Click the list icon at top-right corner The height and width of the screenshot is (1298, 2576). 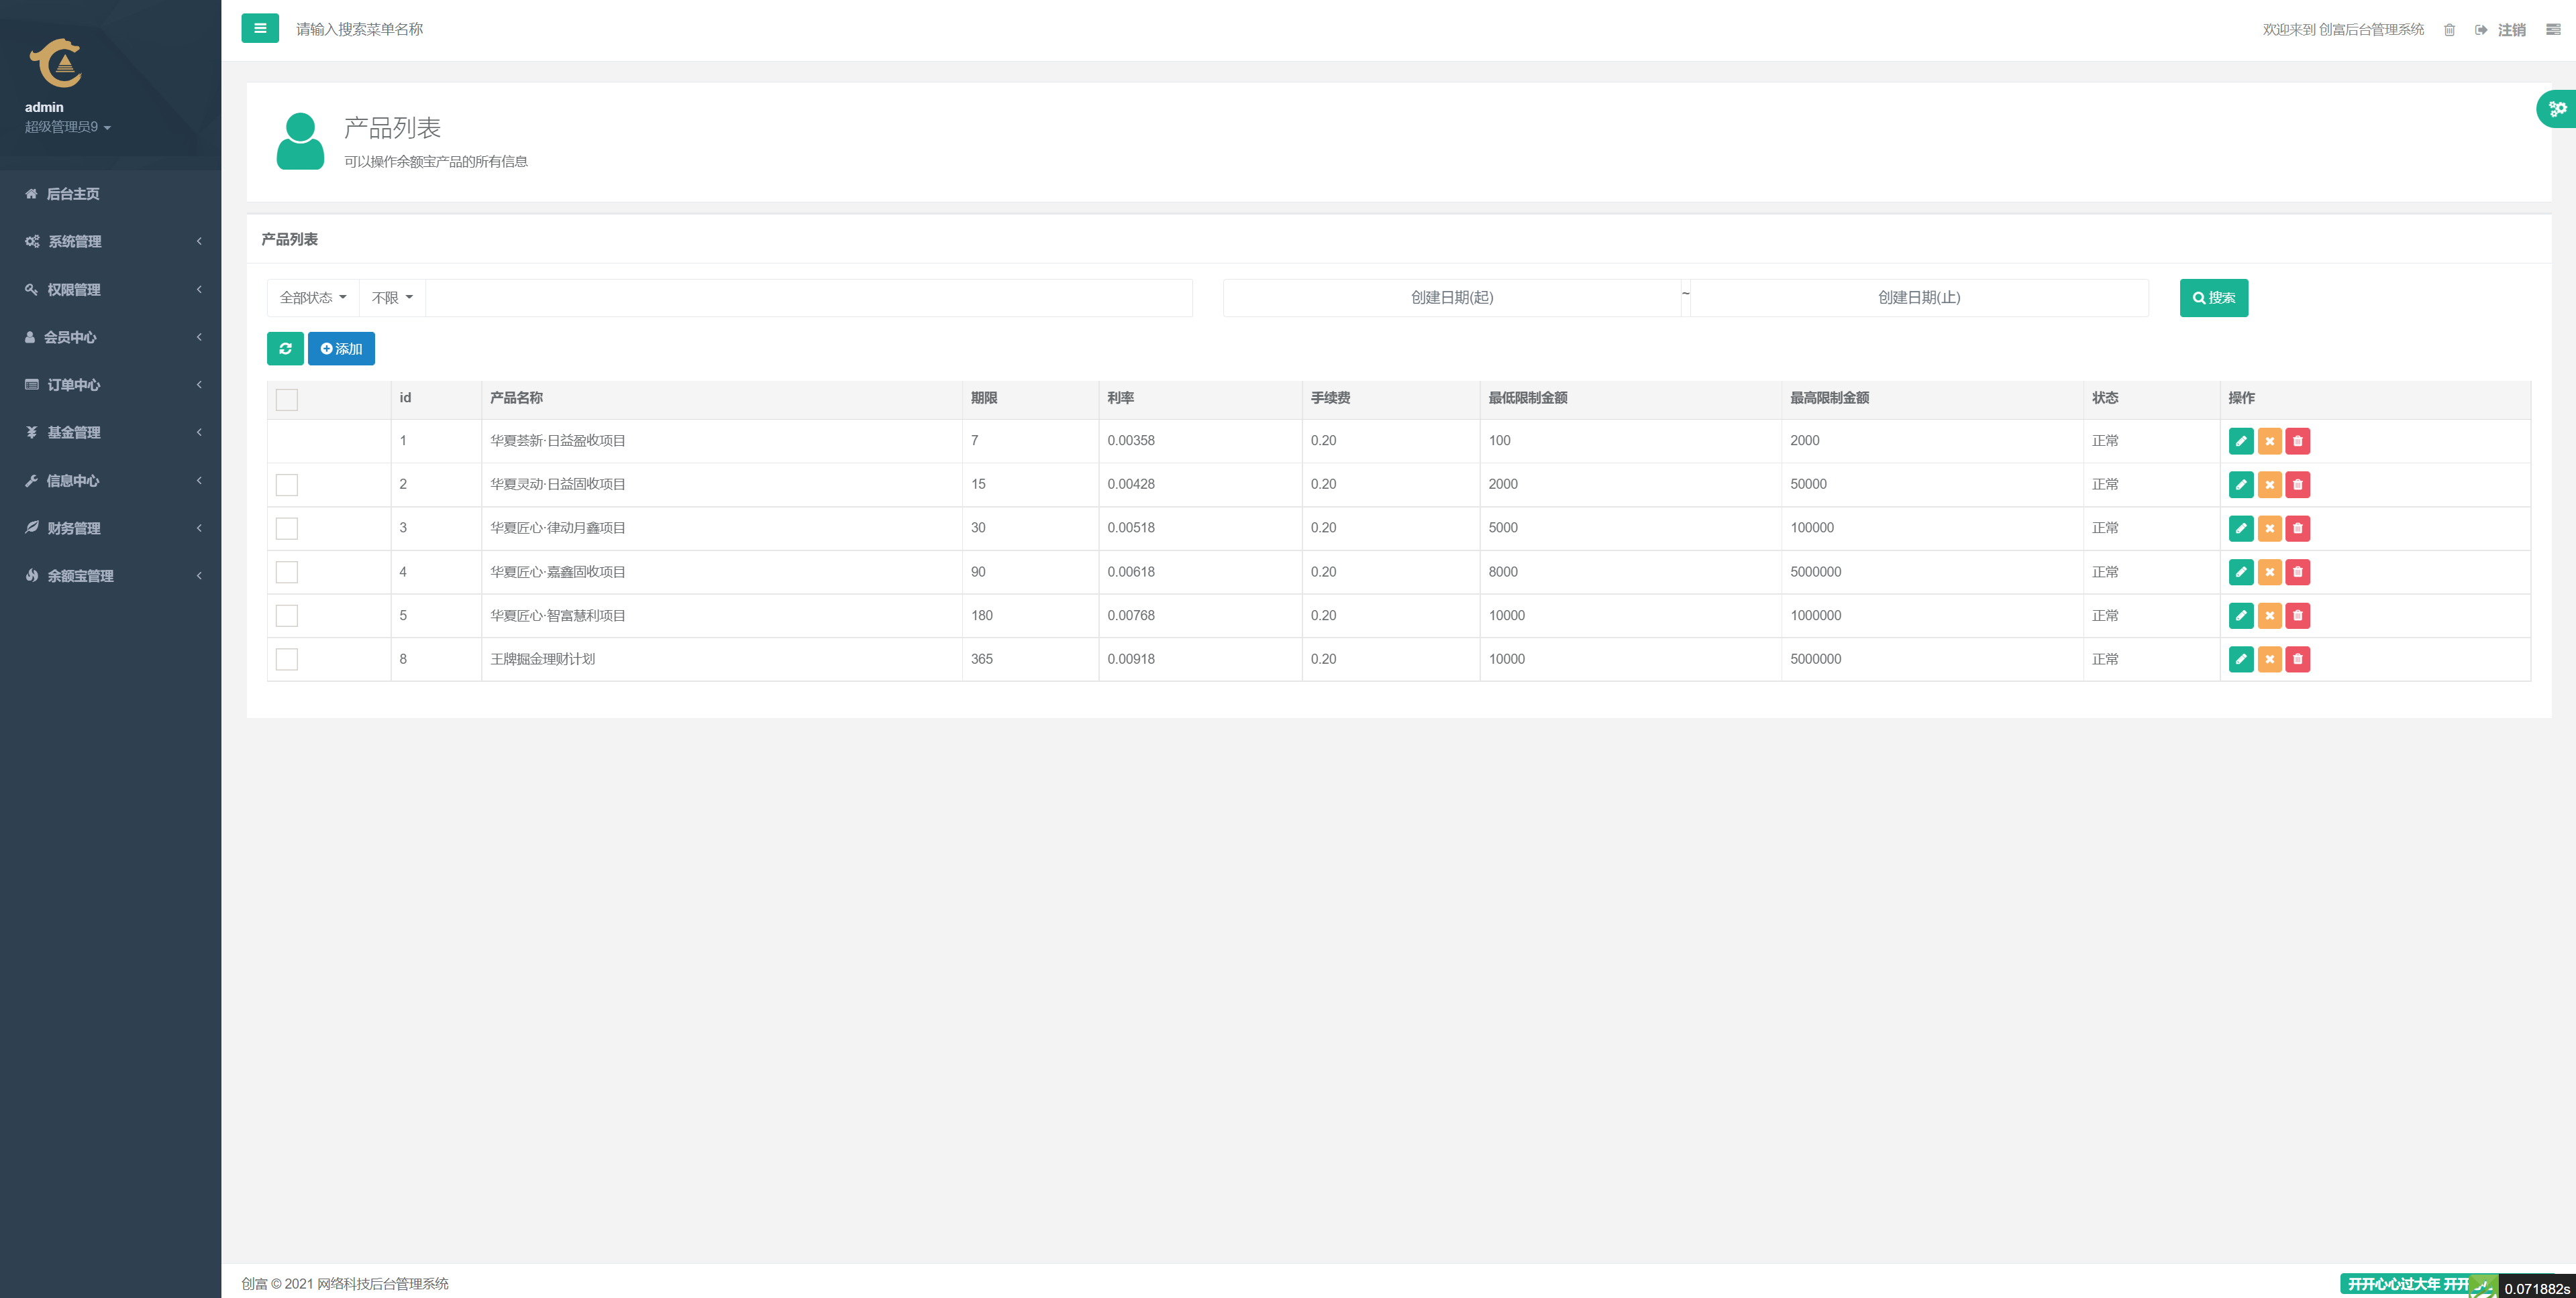2553,30
